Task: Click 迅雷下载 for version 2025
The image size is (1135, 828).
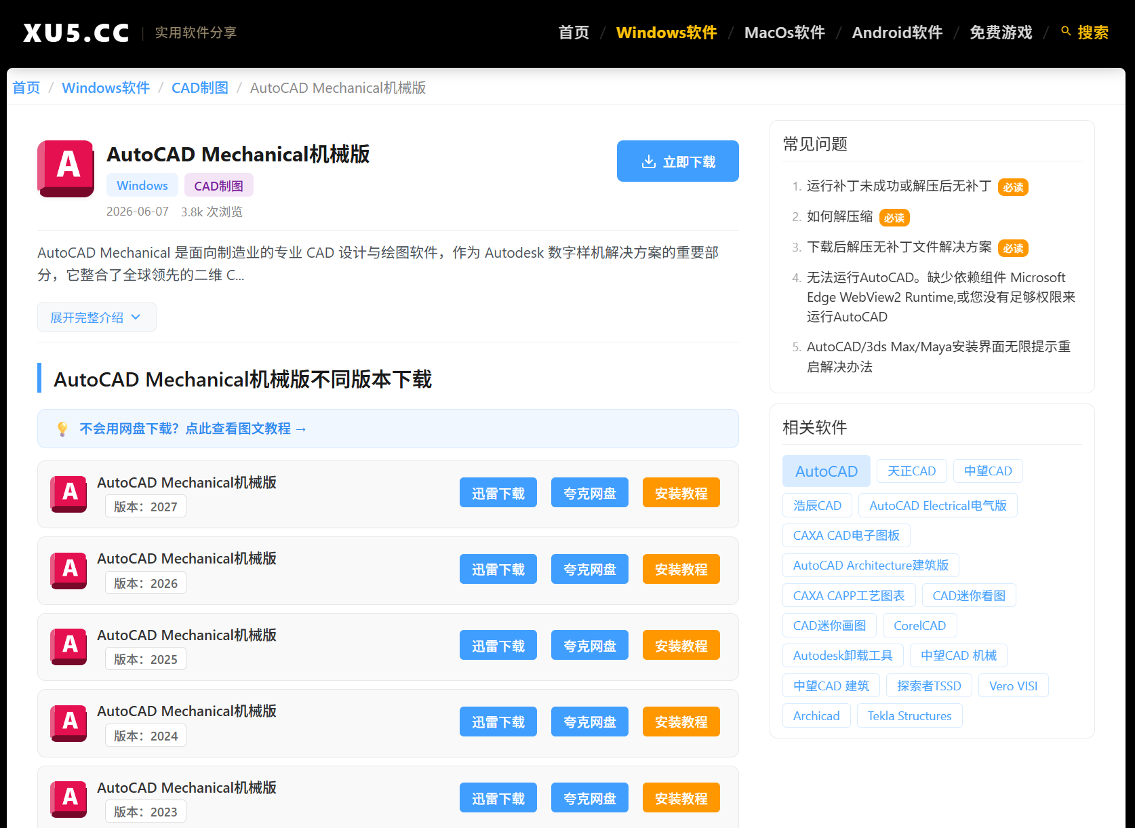Action: coord(498,646)
